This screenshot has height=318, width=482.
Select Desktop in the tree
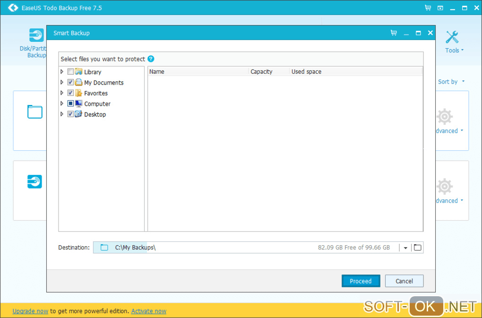pyautogui.click(x=95, y=114)
